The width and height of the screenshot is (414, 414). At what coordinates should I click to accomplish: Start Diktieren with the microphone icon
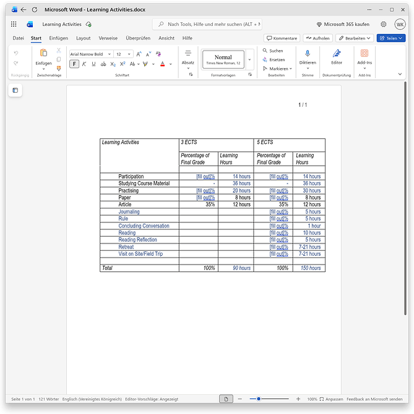(x=308, y=53)
